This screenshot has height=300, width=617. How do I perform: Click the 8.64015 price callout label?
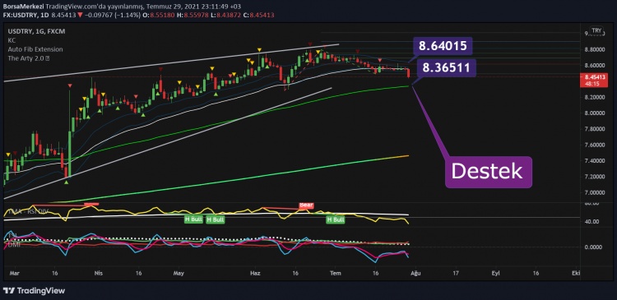click(x=443, y=46)
